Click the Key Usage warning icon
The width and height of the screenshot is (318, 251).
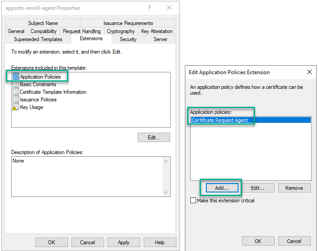coord(16,107)
